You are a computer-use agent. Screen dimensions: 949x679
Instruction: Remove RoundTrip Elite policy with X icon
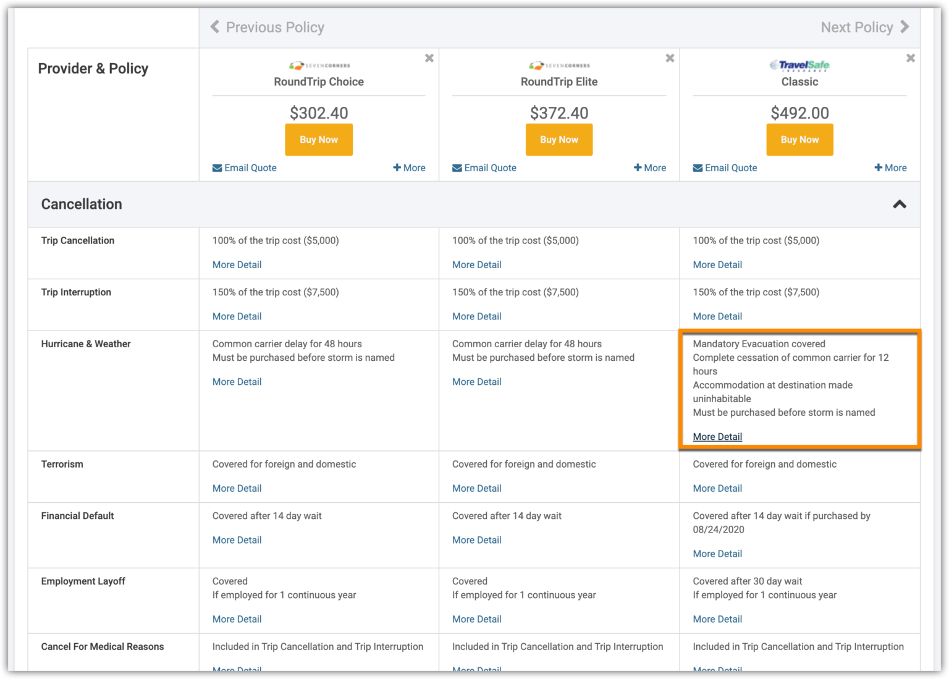(670, 58)
